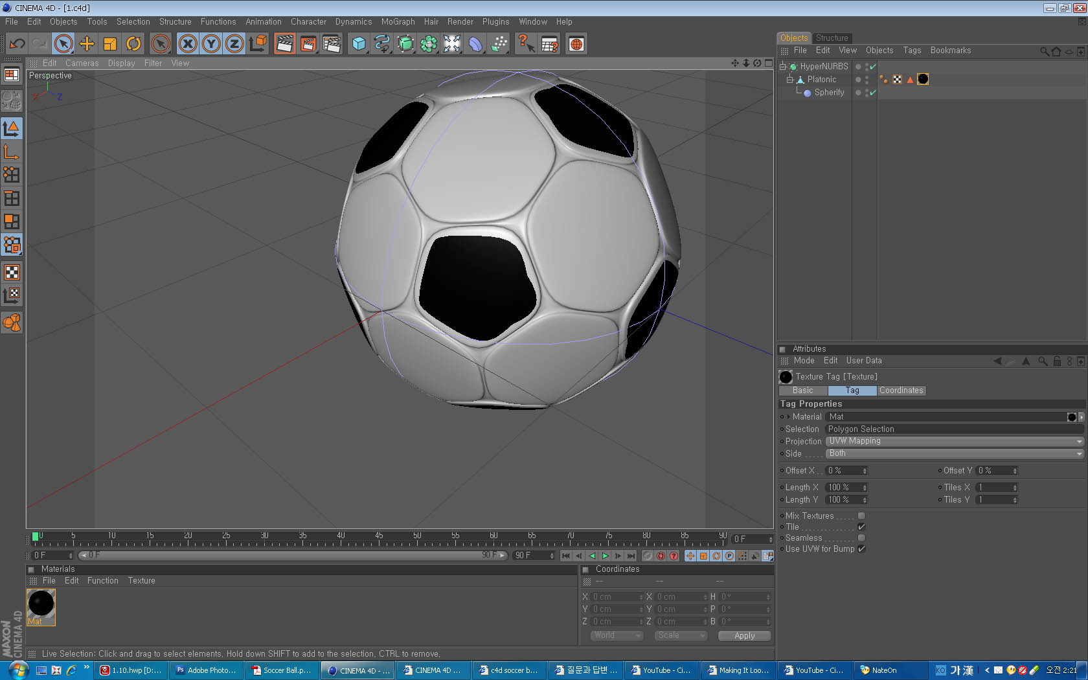1088x680 pixels.
Task: Open the Scale mode dropdown
Action: point(681,636)
